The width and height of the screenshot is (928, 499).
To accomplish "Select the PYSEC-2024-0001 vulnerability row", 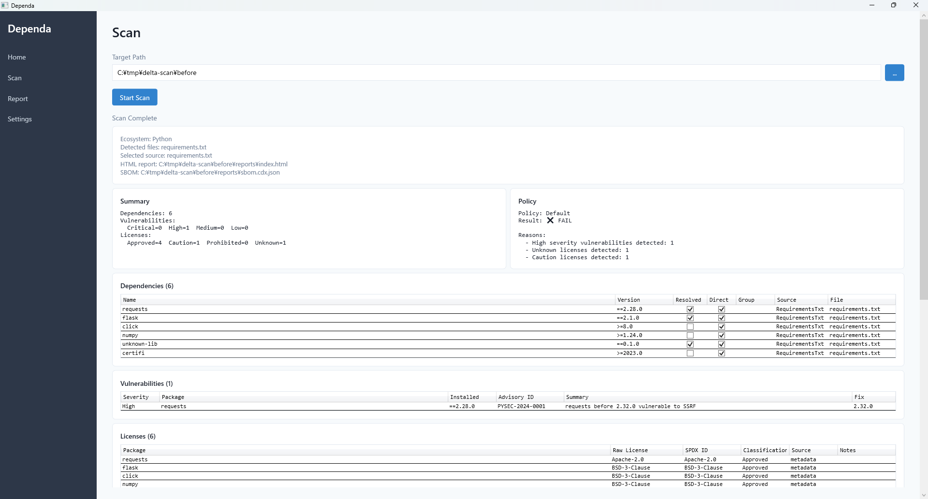I will point(521,406).
